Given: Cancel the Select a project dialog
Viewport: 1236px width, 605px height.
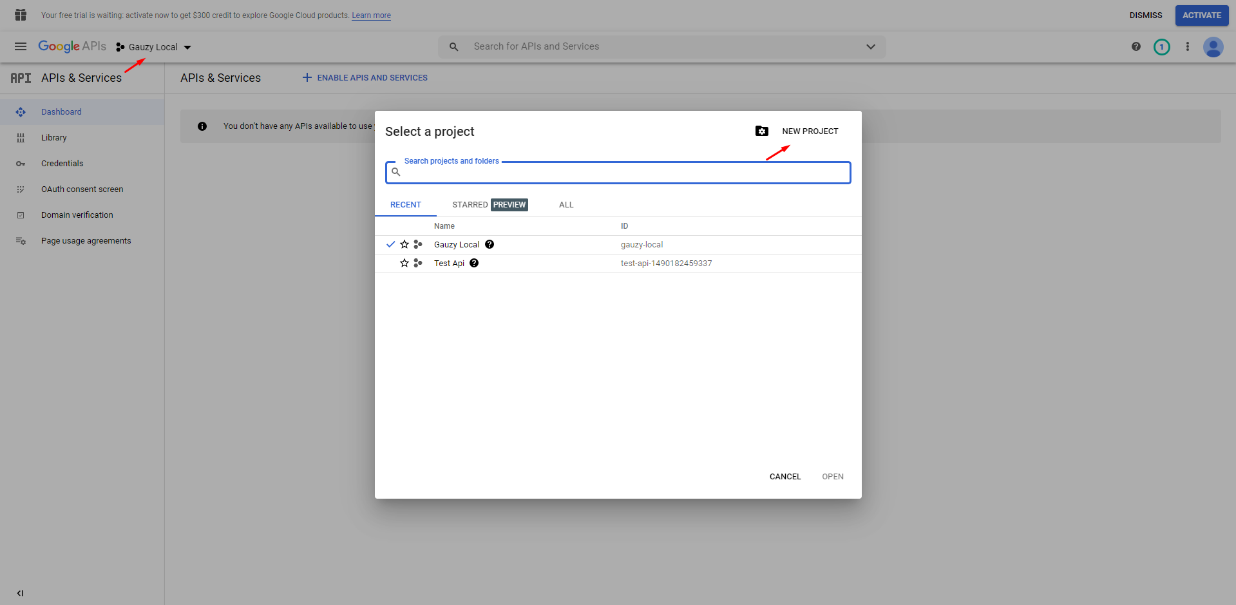Looking at the screenshot, I should (x=785, y=477).
